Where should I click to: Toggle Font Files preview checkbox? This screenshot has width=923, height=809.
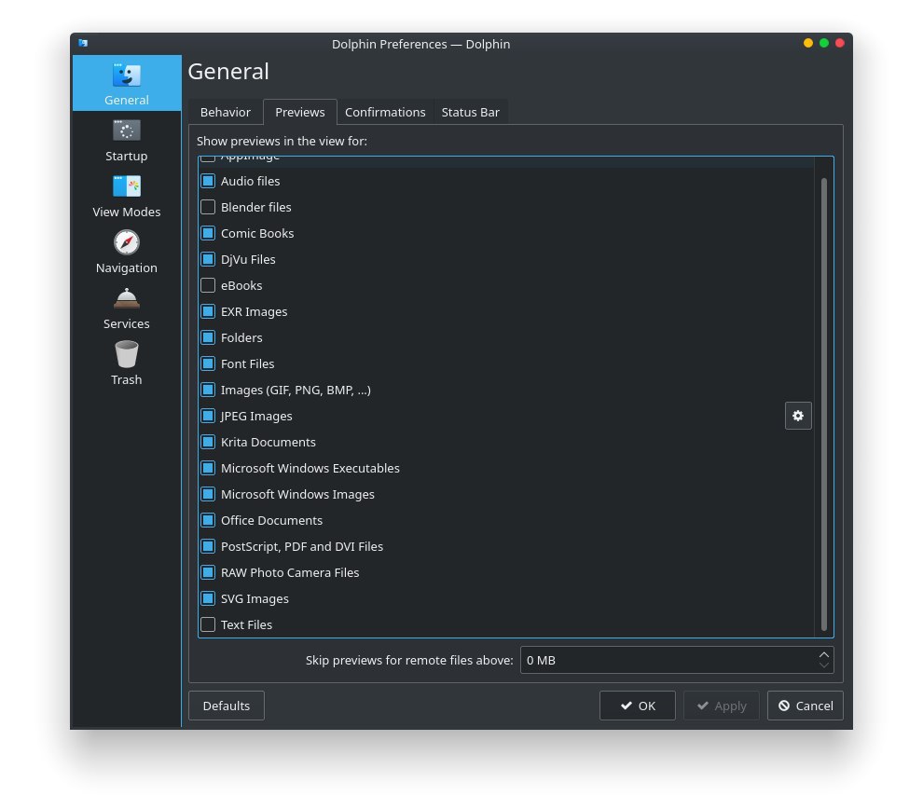click(208, 363)
